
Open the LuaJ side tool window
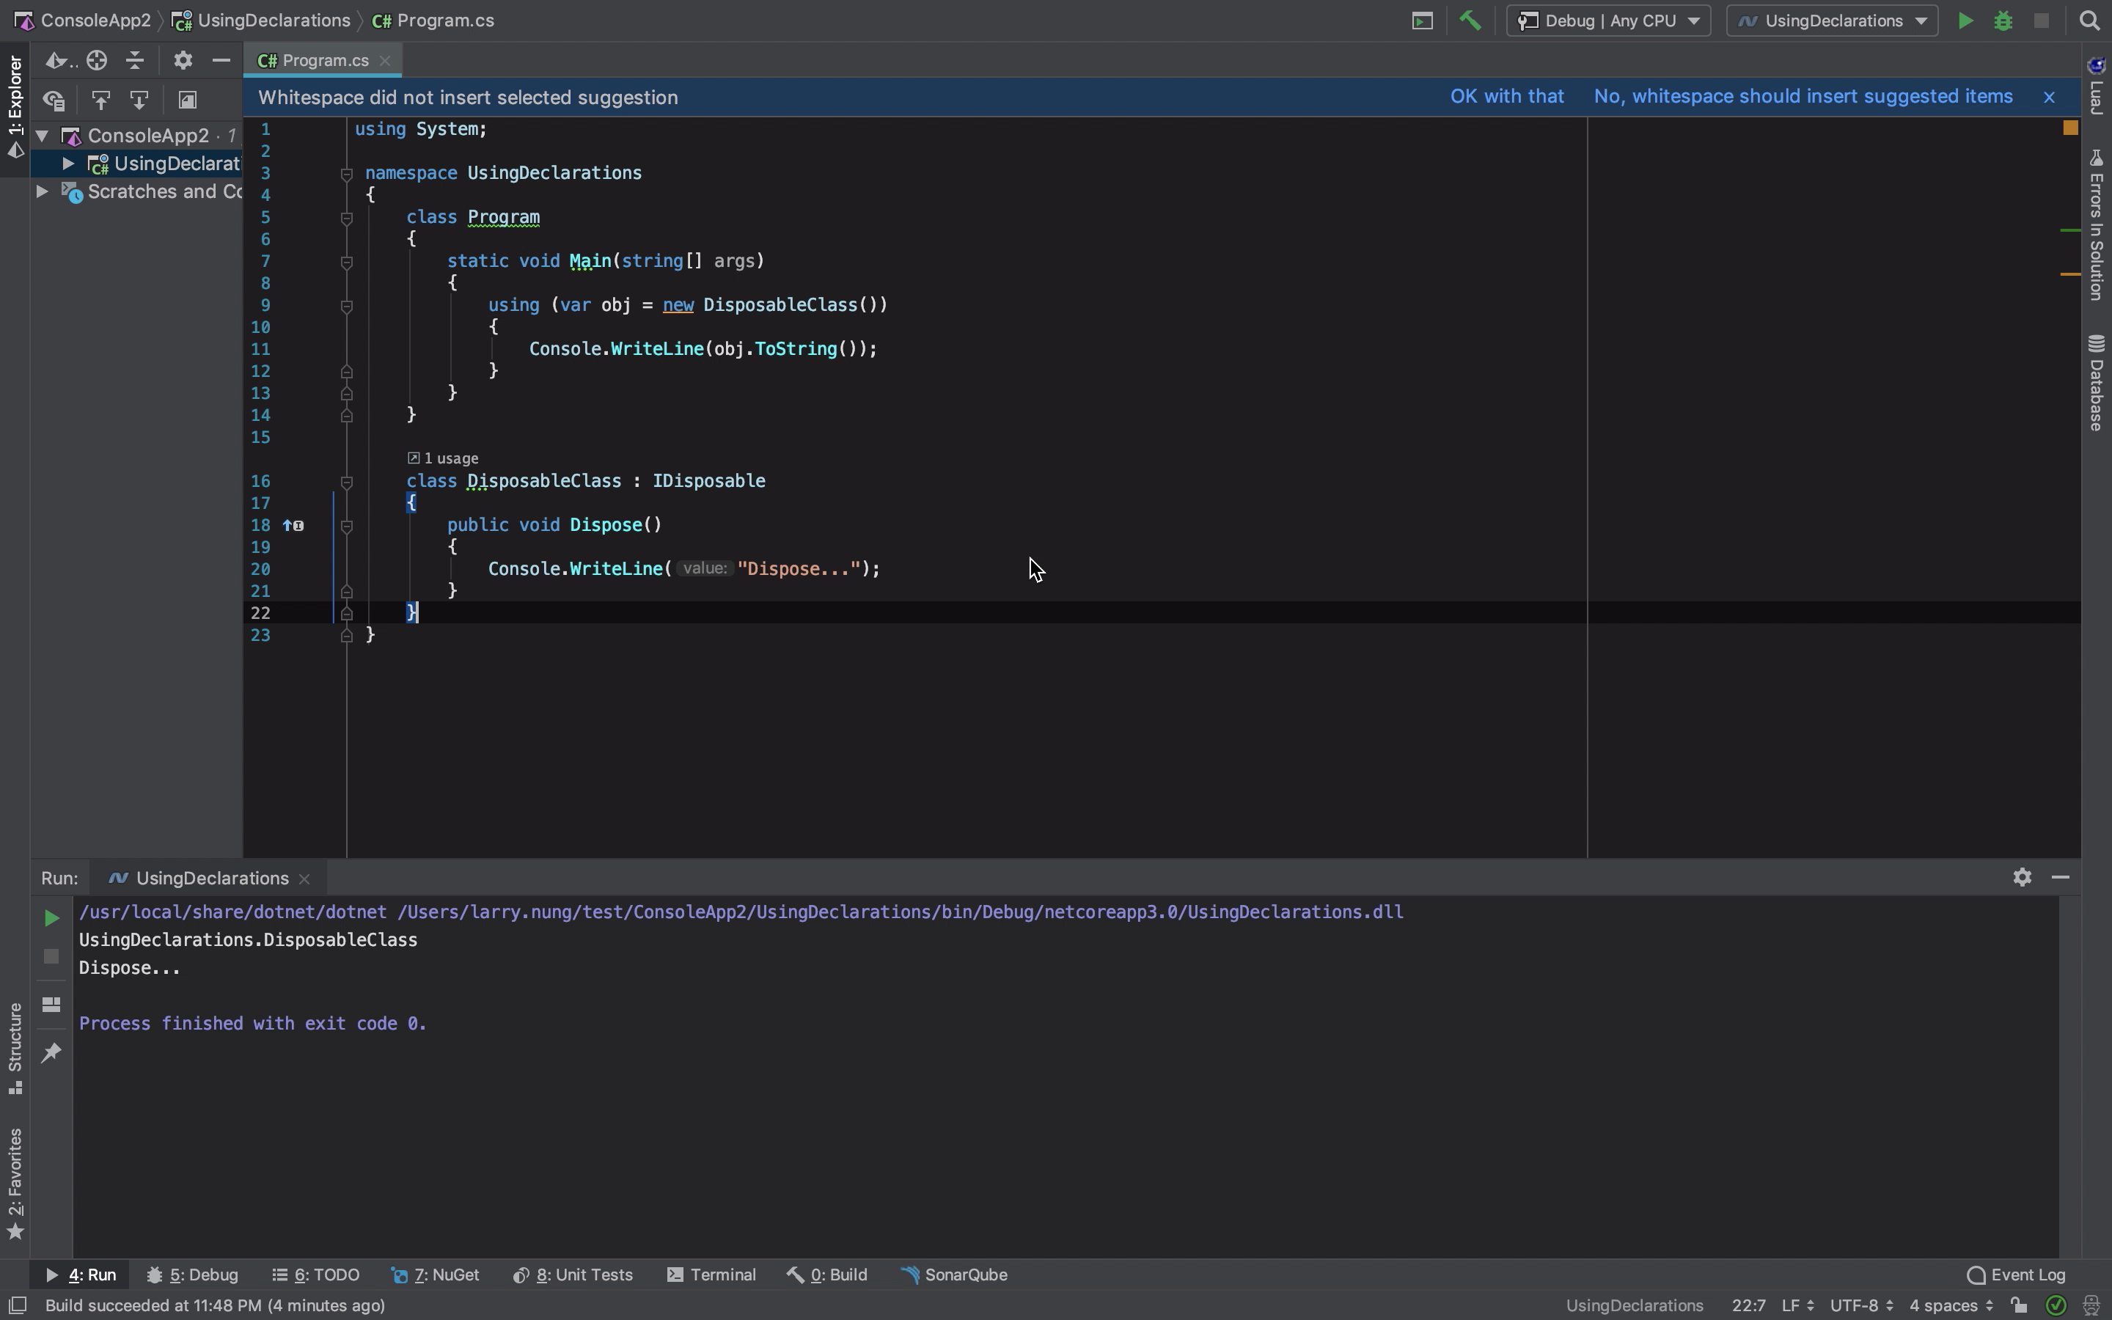(2097, 86)
